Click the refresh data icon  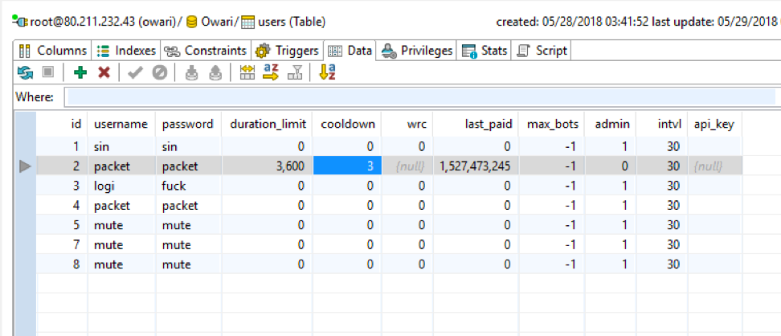(25, 72)
